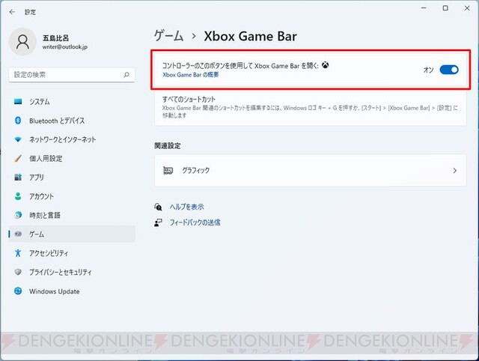Viewport: 479px width, 361px height.
Task: Click the feedback person icon
Action: tap(158, 222)
